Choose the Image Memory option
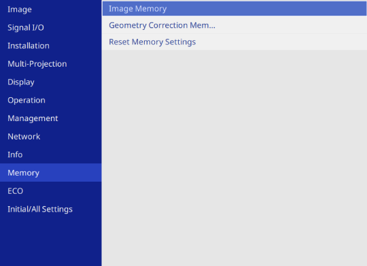The width and height of the screenshot is (367, 266). 234,9
